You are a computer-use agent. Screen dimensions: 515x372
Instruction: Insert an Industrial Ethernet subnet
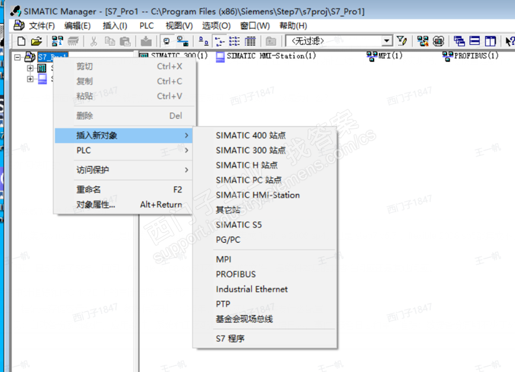coord(265,289)
